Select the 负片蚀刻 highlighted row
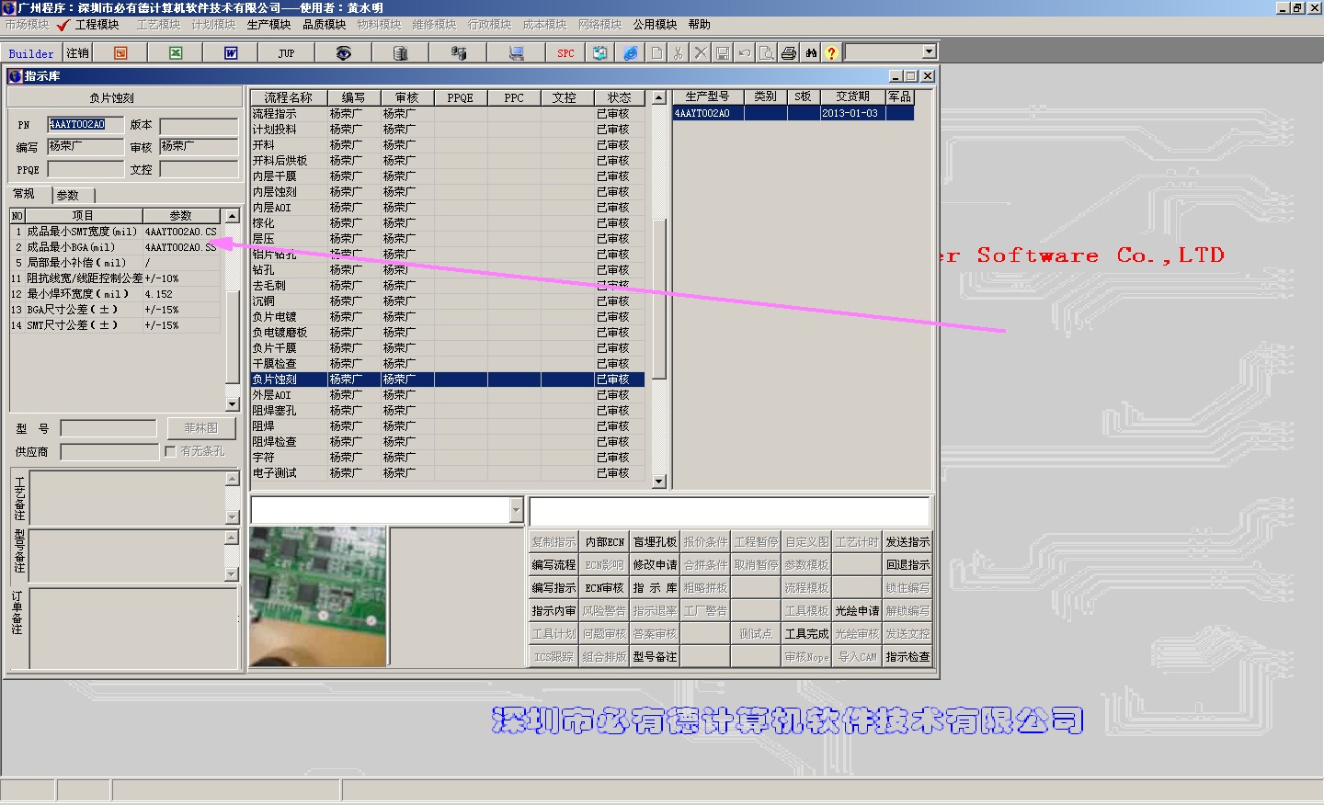Viewport: 1324px width, 805px height. (x=447, y=380)
